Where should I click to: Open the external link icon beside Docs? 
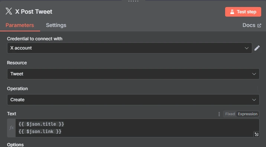(x=259, y=25)
